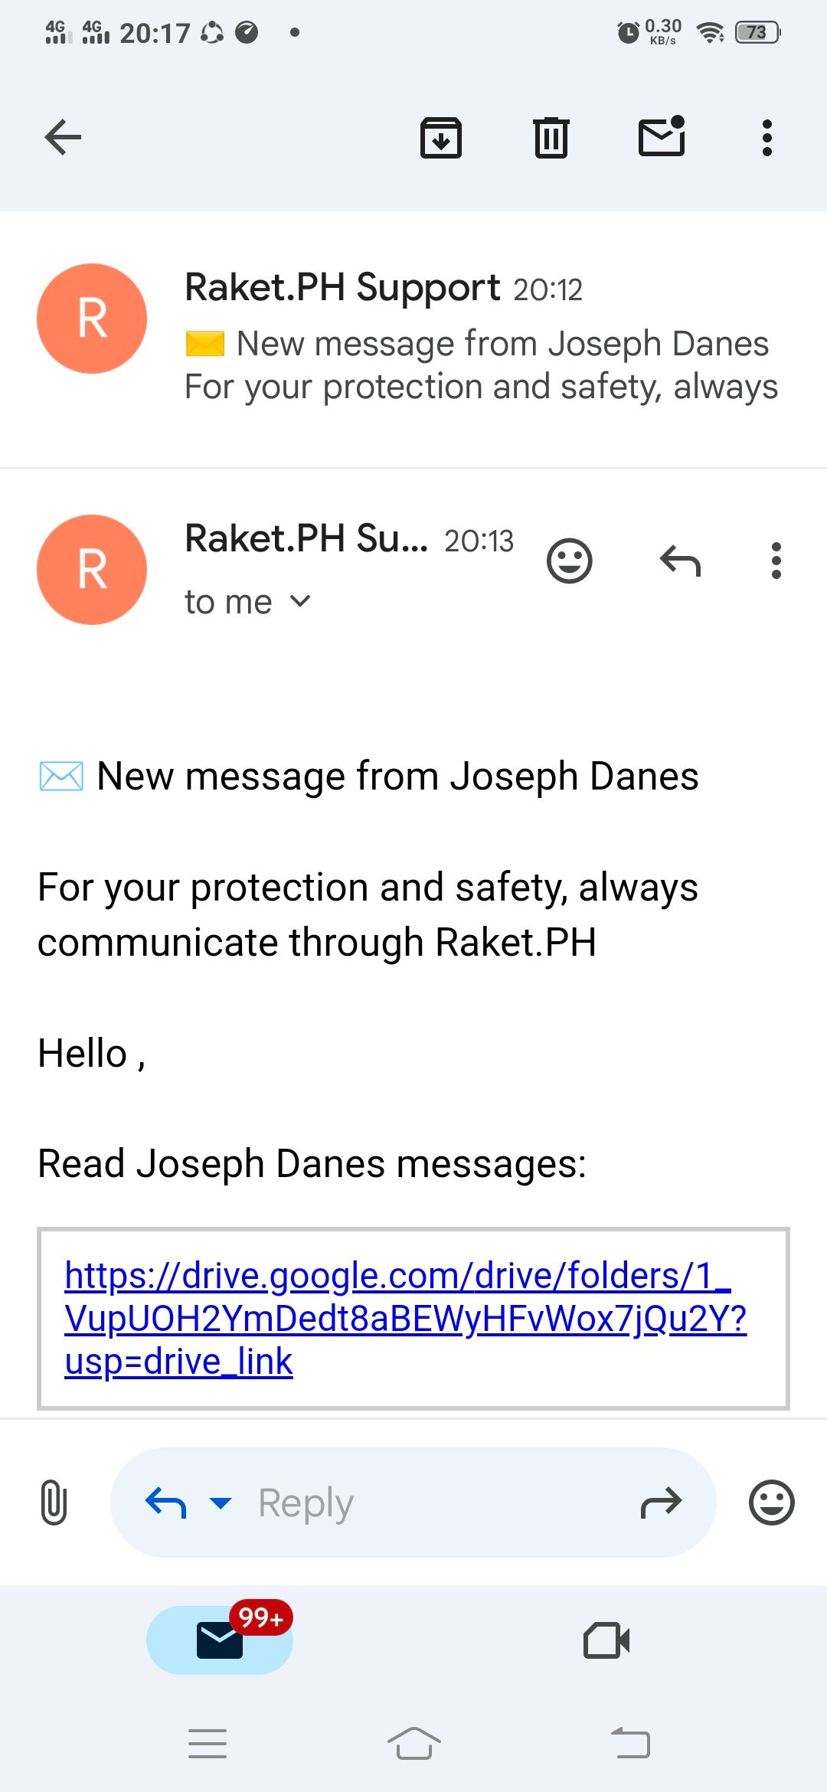Tap the sender avatar of 20:13 message
The height and width of the screenshot is (1792, 827).
point(92,570)
